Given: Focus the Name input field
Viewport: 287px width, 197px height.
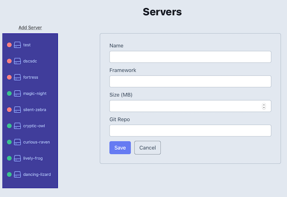Looking at the screenshot, I should (x=190, y=57).
